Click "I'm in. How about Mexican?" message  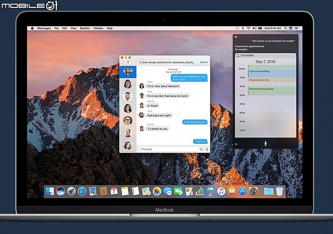pyautogui.click(x=163, y=86)
